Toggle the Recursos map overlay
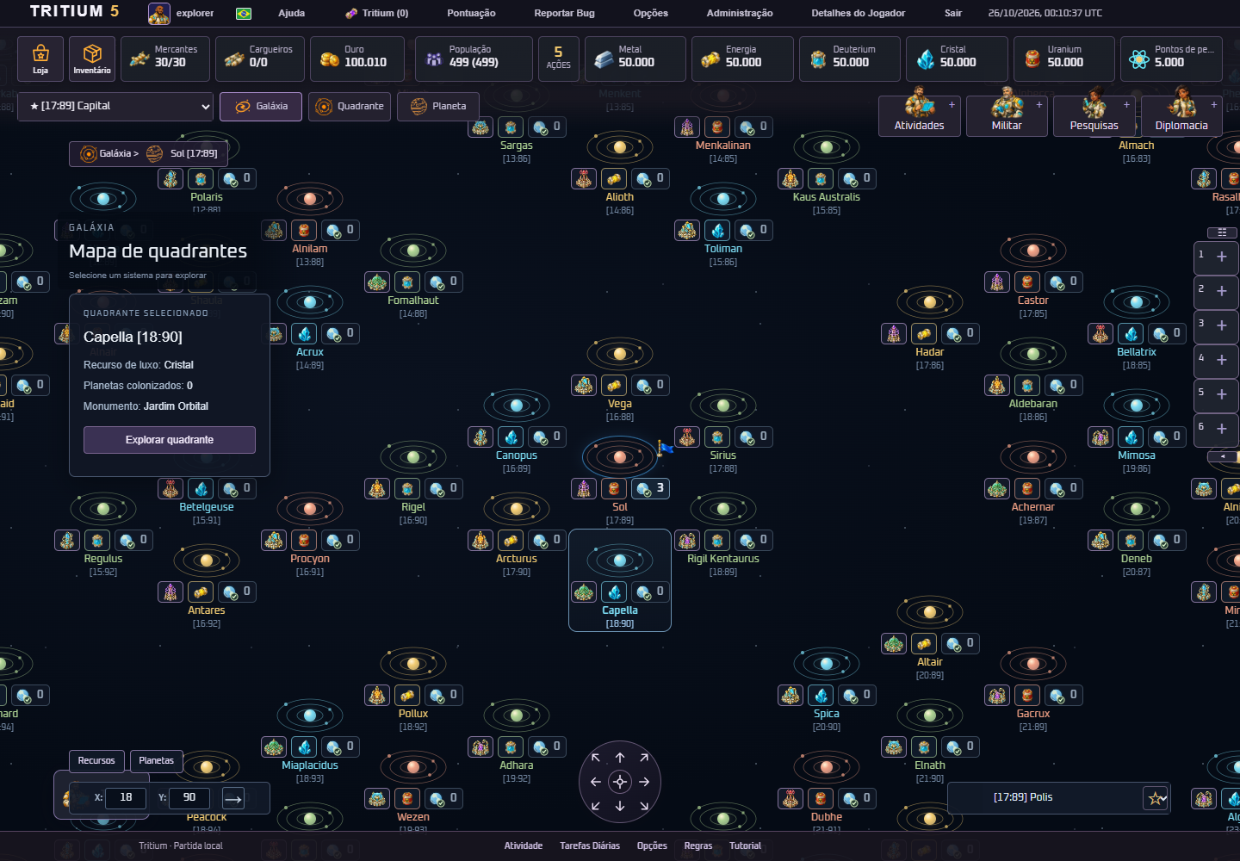The height and width of the screenshot is (861, 1240). 96,760
